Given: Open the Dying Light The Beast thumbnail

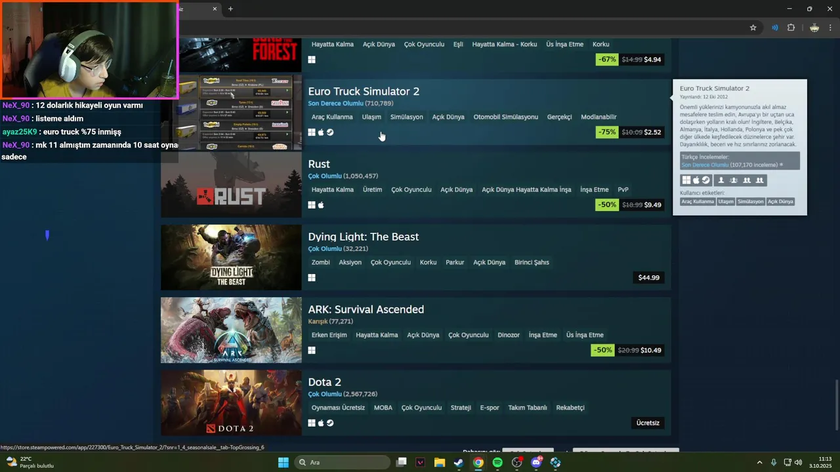Looking at the screenshot, I should tap(231, 258).
